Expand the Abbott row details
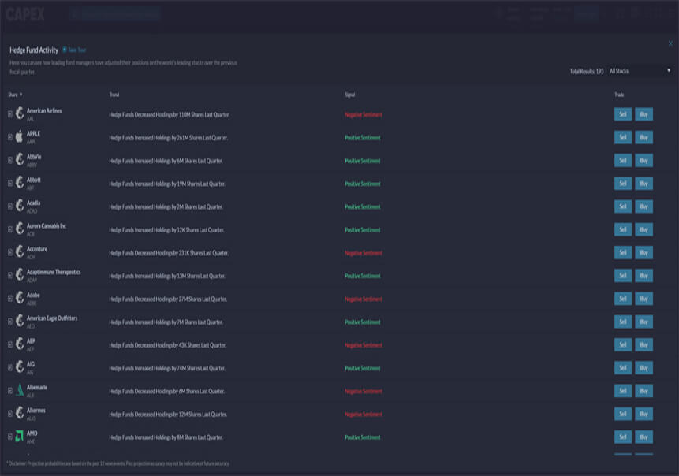The width and height of the screenshot is (679, 476). coord(10,184)
